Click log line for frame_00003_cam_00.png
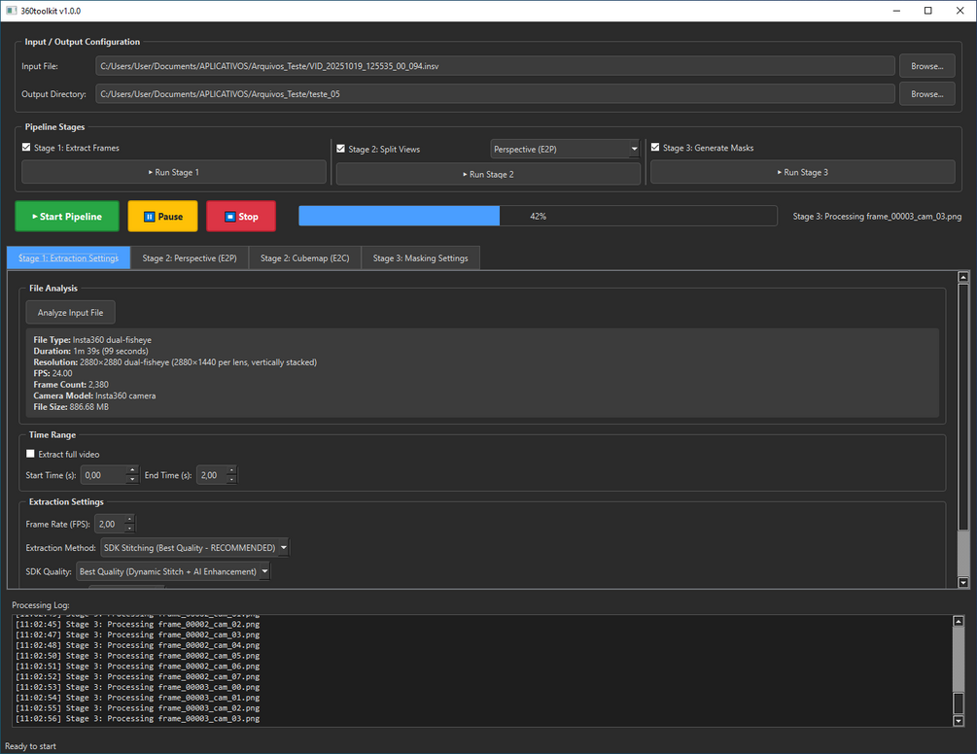The height and width of the screenshot is (754, 977). click(x=137, y=687)
